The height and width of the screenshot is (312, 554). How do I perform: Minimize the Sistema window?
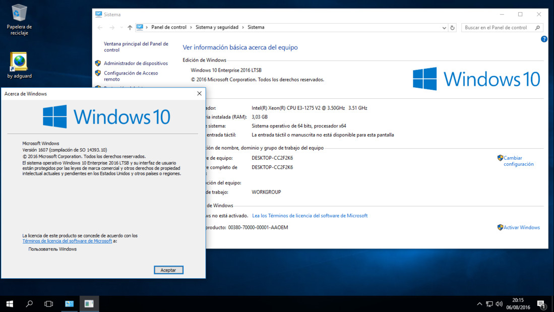pyautogui.click(x=502, y=14)
